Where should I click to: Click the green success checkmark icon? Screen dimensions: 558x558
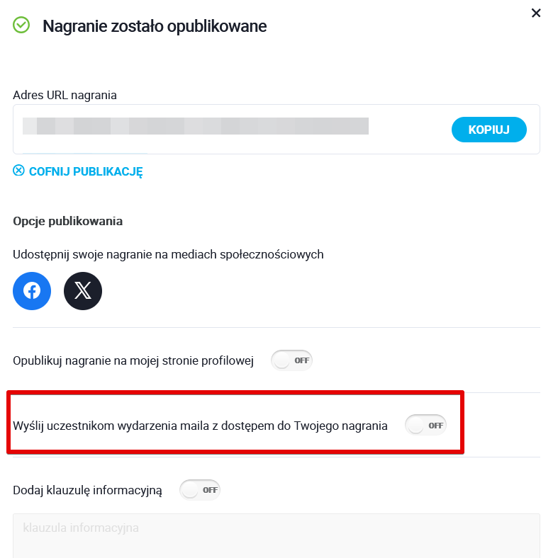pyautogui.click(x=22, y=25)
